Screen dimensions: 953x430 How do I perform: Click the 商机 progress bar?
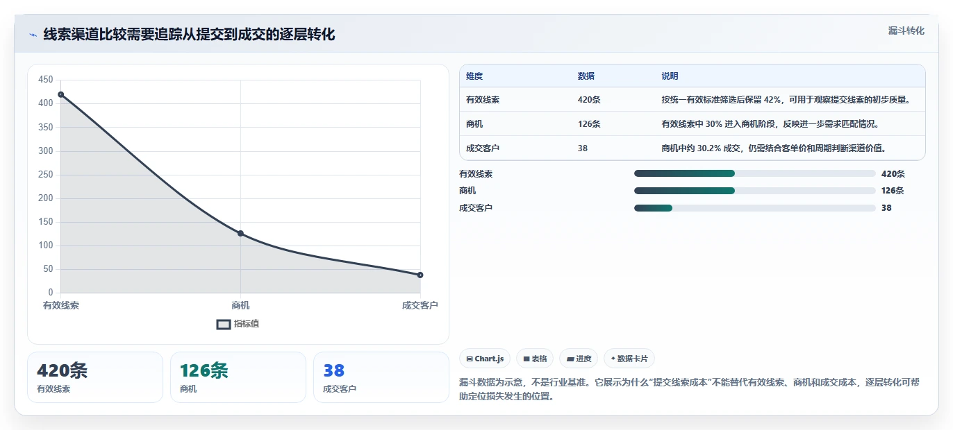click(754, 190)
